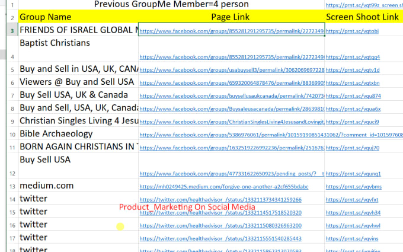Select the 'Viewers @ Buy and Sell USA' cell
Viewport: 403px width, 252px height.
click(78, 82)
